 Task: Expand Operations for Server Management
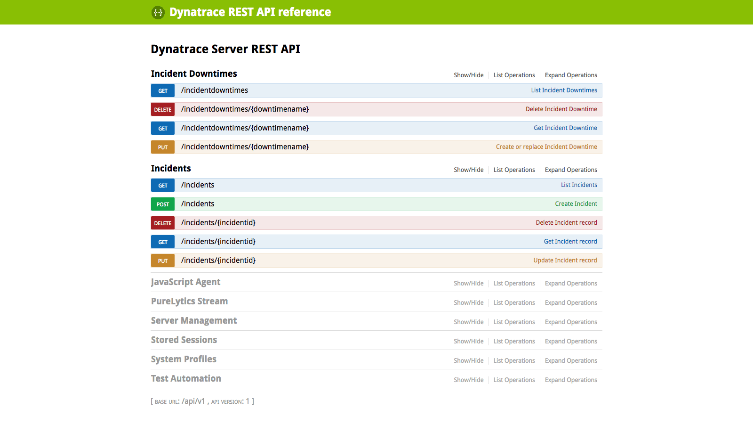(x=571, y=322)
